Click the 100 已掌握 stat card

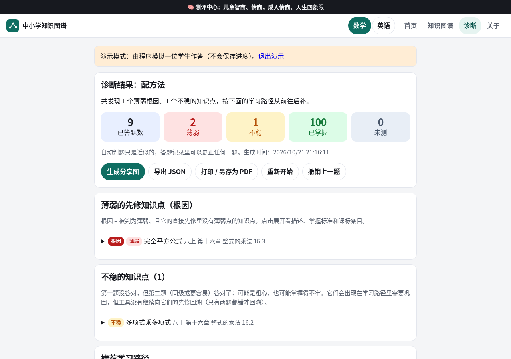click(x=318, y=127)
